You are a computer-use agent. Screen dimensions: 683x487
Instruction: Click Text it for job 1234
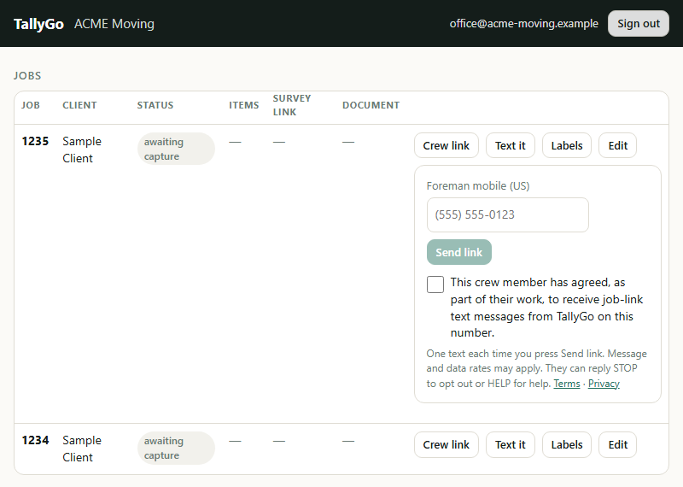coord(510,445)
